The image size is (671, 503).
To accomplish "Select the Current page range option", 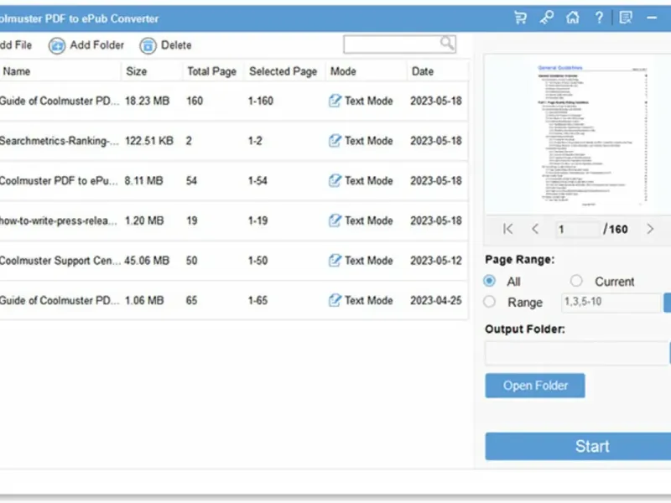I will point(576,281).
